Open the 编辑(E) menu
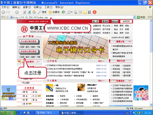Viewport: 153px width, 115px height. click(16, 7)
